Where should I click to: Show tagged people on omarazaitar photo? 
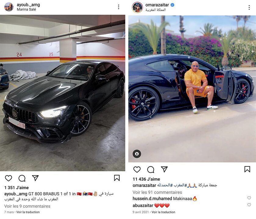click(137, 154)
